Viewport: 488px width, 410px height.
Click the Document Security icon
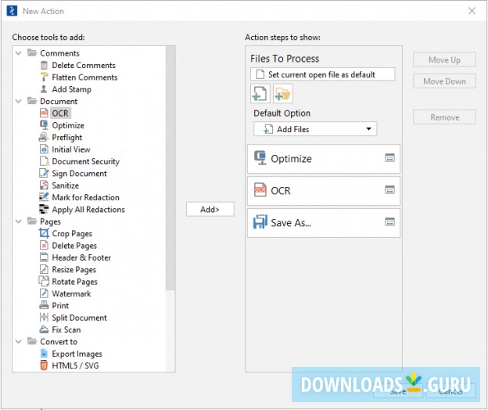tap(44, 161)
